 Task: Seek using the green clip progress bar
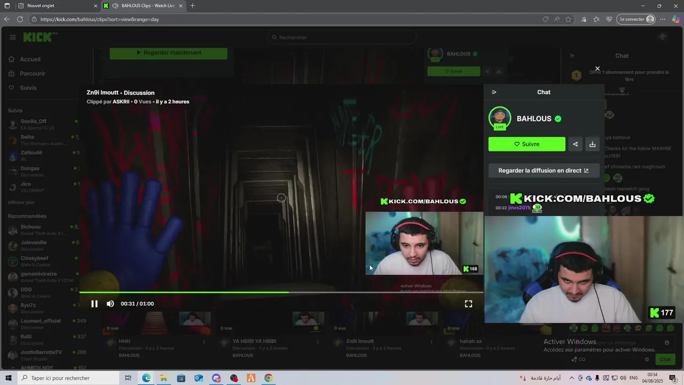click(x=281, y=292)
